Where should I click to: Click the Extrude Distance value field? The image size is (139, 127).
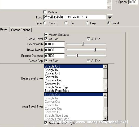(55, 56)
